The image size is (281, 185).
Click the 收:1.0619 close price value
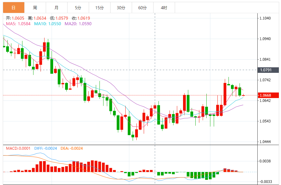81,18
